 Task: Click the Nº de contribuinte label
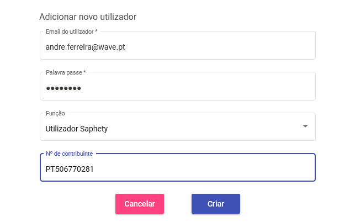pyautogui.click(x=69, y=154)
